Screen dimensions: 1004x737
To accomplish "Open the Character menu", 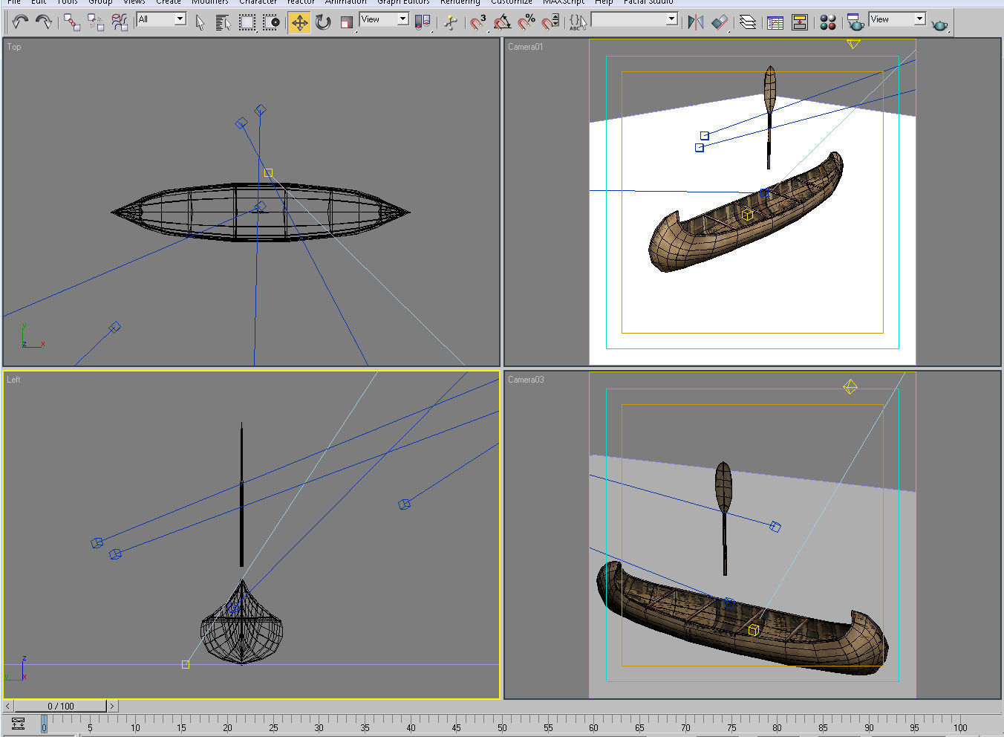I will (x=258, y=2).
